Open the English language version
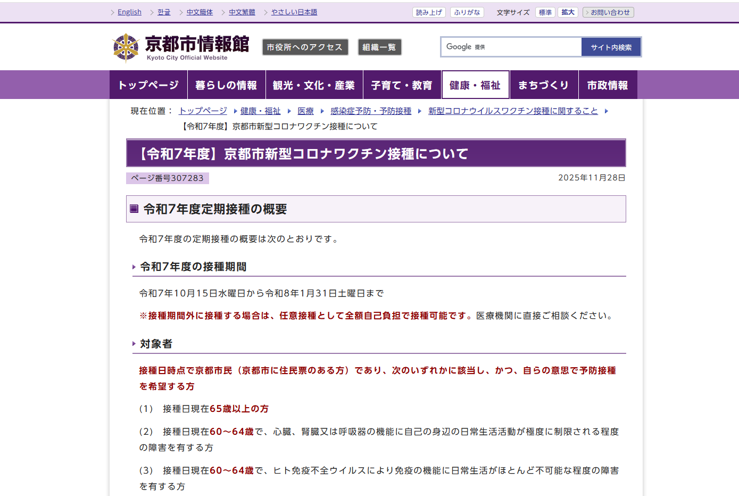Image resolution: width=739 pixels, height=496 pixels. [x=129, y=12]
